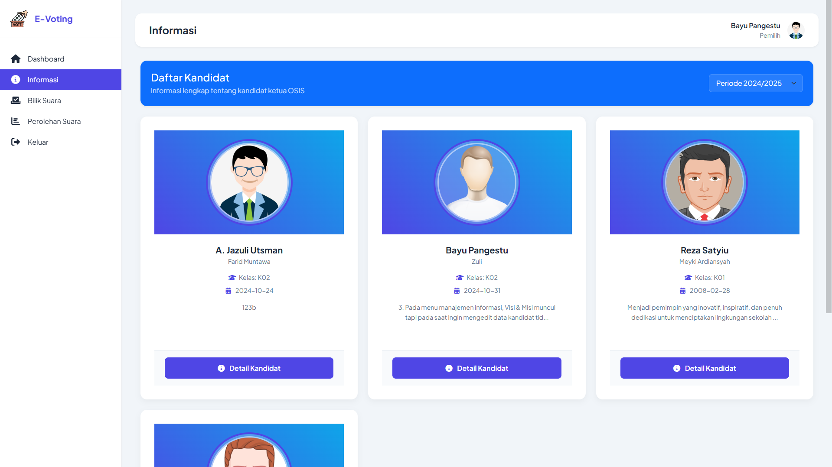Open Detail Kandidat for Reza Satyiu
Viewport: 832px width, 467px height.
[705, 368]
